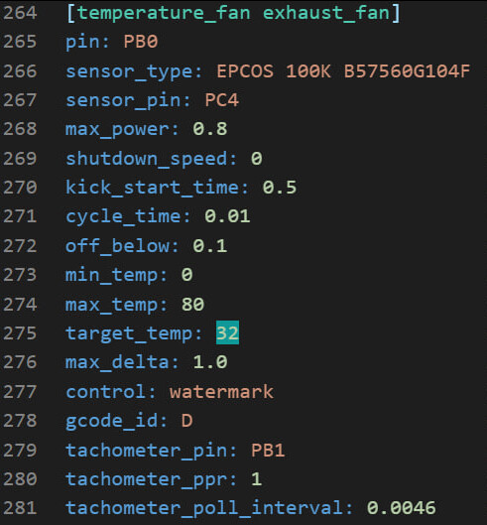Click the tachometer_poll_interval value 0.0046
Screen dimensions: 487x525
pyautogui.click(x=402, y=508)
